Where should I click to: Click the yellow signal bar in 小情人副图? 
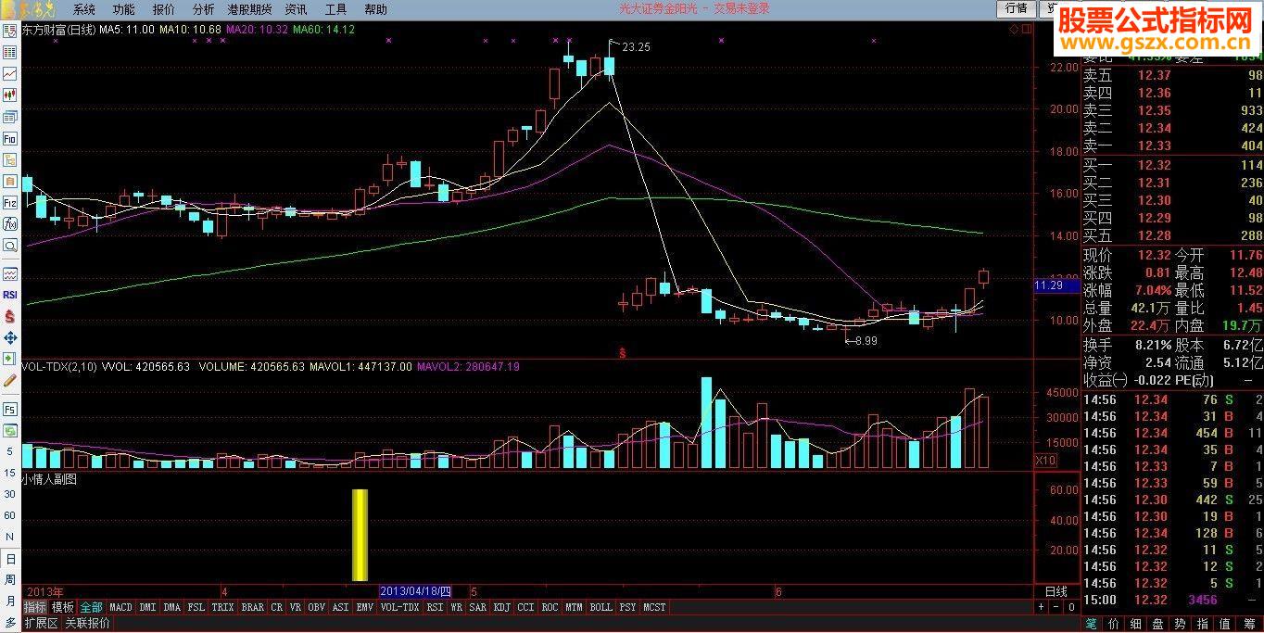360,535
